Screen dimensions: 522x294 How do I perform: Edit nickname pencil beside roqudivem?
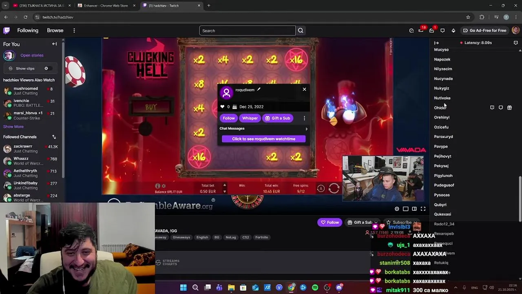[259, 89]
